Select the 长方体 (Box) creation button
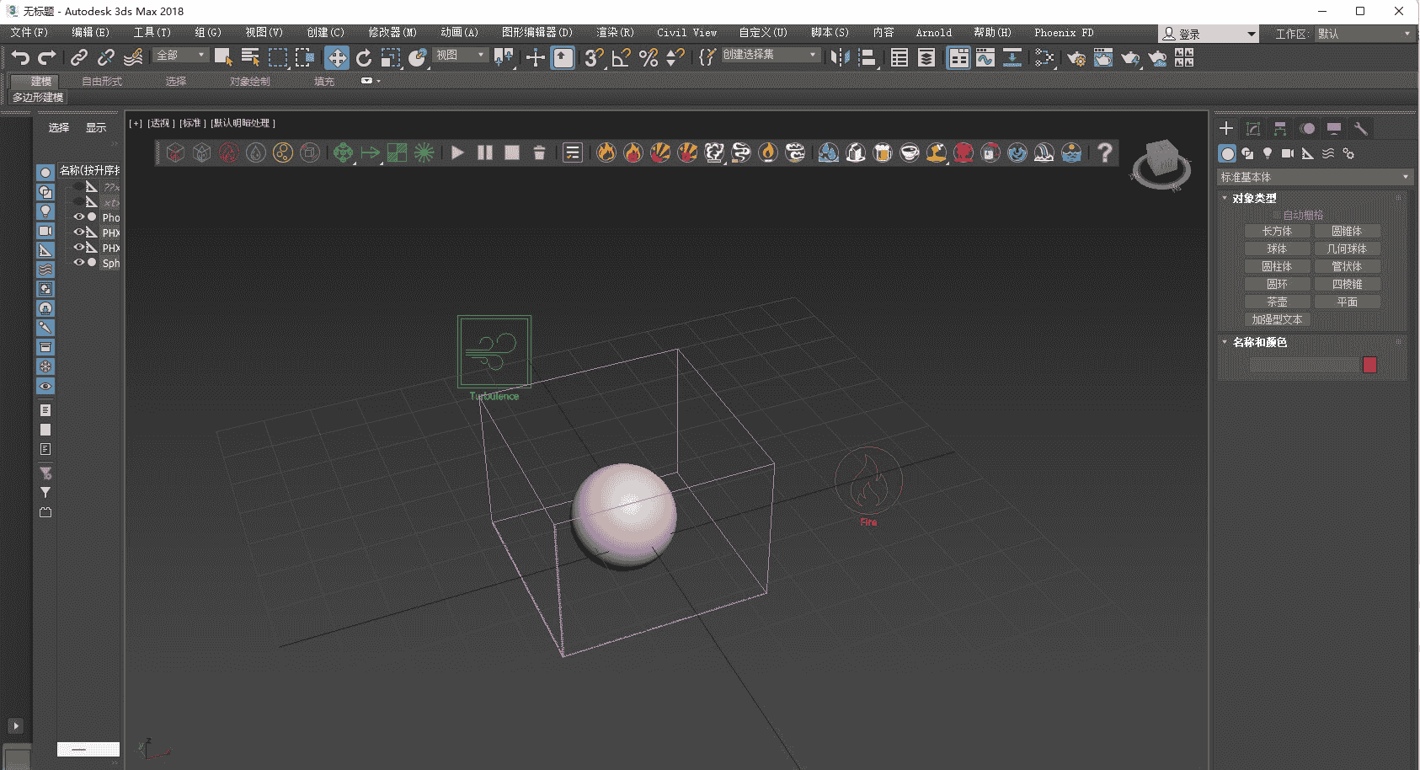This screenshot has height=770, width=1420. coord(1277,230)
